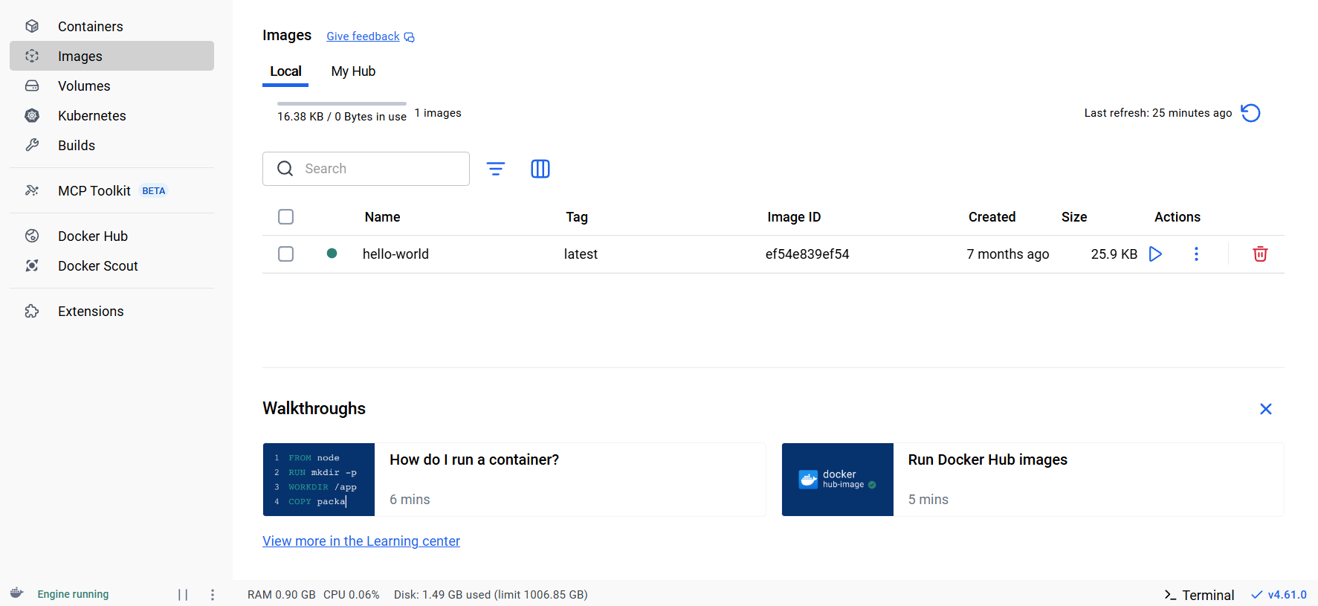Click the Dockerfile code thumbnail
This screenshot has height=606, width=1318.
(x=319, y=480)
